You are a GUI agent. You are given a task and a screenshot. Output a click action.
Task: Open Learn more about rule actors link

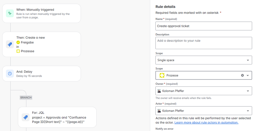206,123
